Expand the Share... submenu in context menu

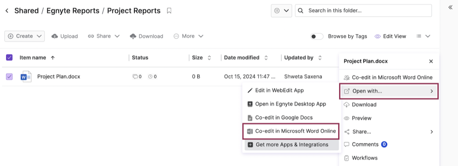coord(389,132)
